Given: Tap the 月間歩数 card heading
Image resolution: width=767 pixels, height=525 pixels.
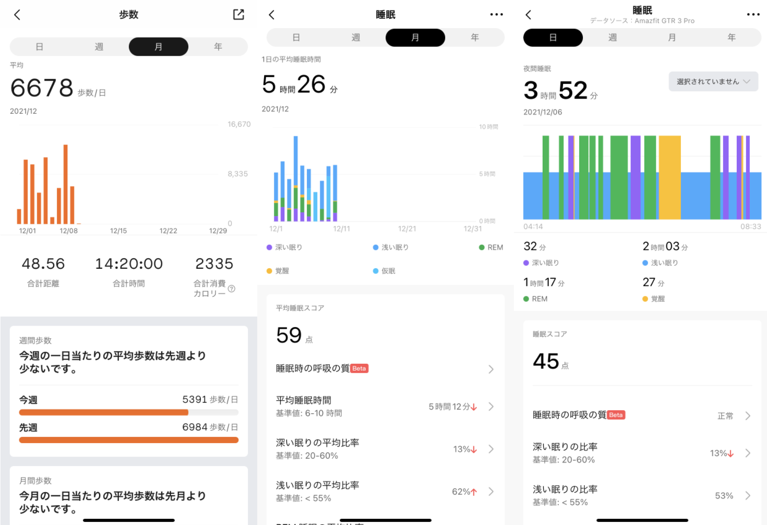Looking at the screenshot, I should (x=35, y=481).
